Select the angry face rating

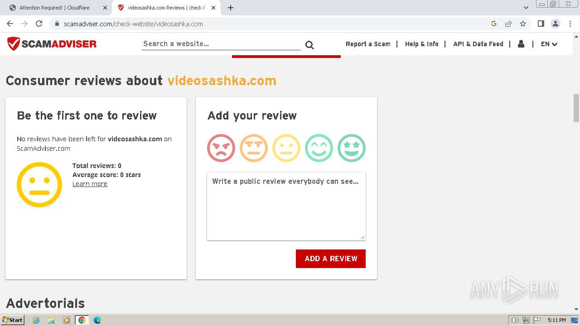221,148
